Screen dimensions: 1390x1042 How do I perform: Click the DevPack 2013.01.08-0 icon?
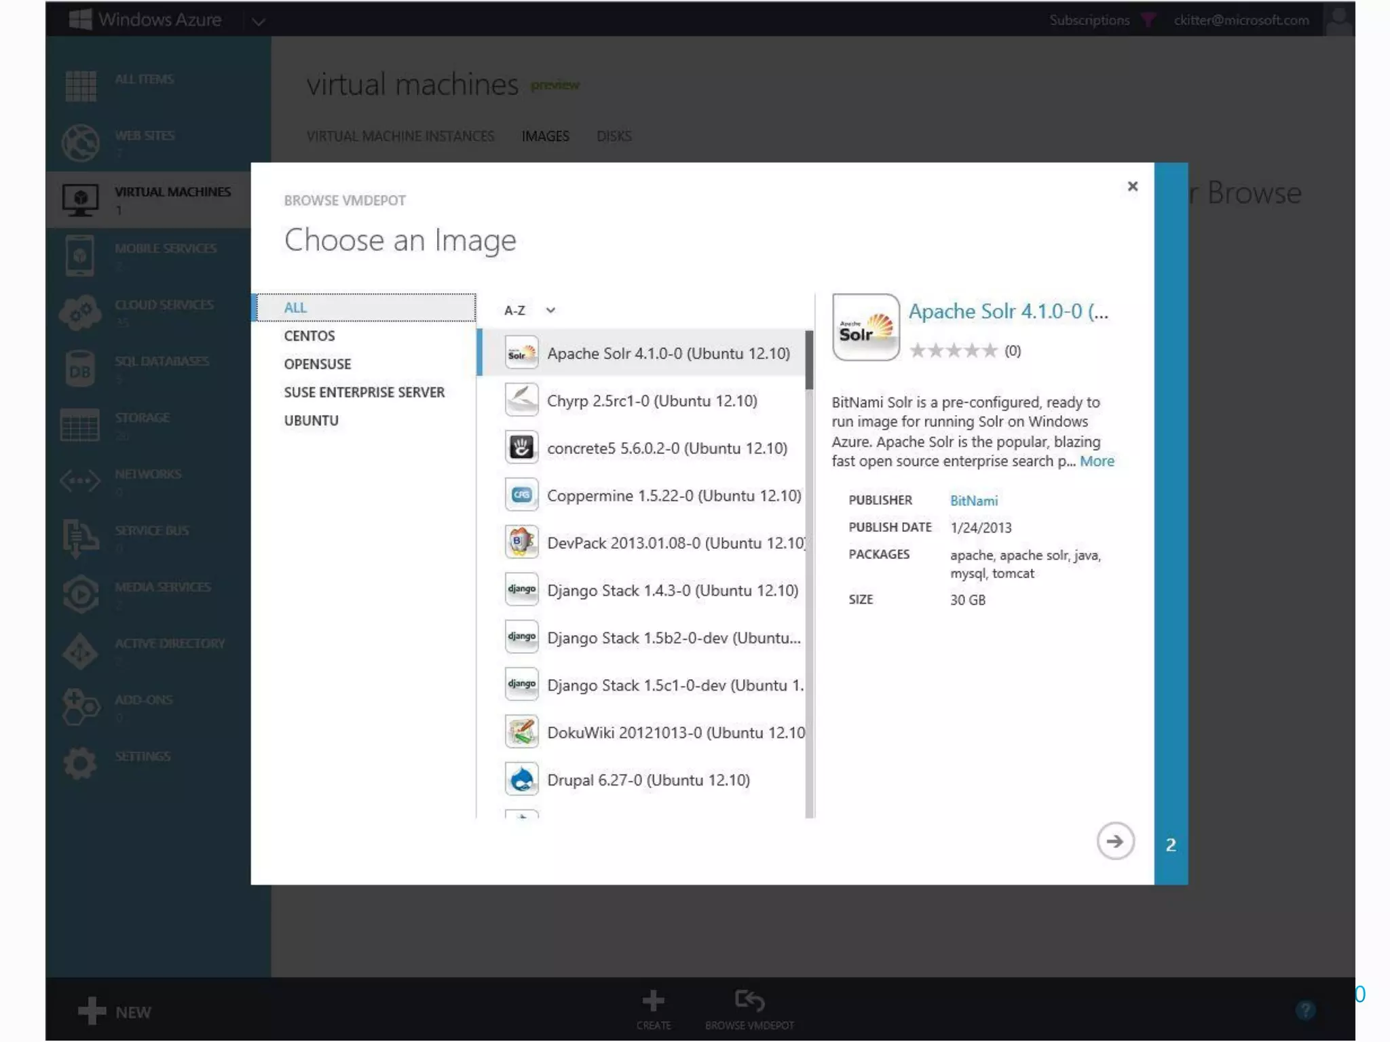pyautogui.click(x=521, y=543)
